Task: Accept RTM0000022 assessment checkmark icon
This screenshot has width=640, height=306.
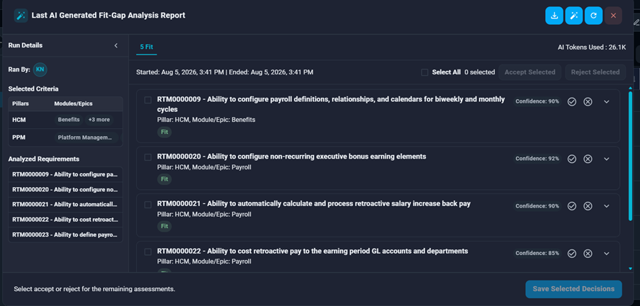Action: (572, 254)
